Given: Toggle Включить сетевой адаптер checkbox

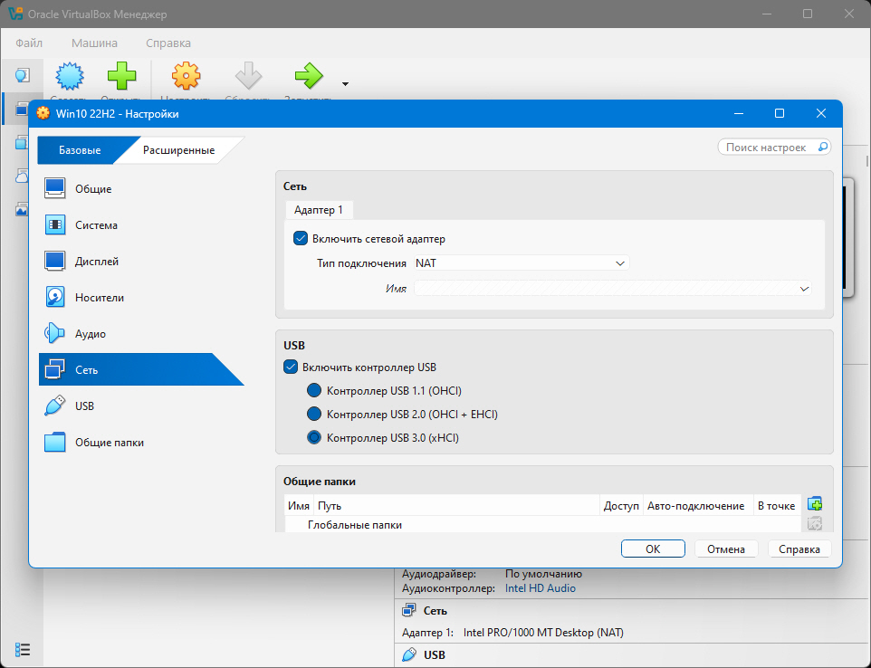Looking at the screenshot, I should (x=301, y=239).
